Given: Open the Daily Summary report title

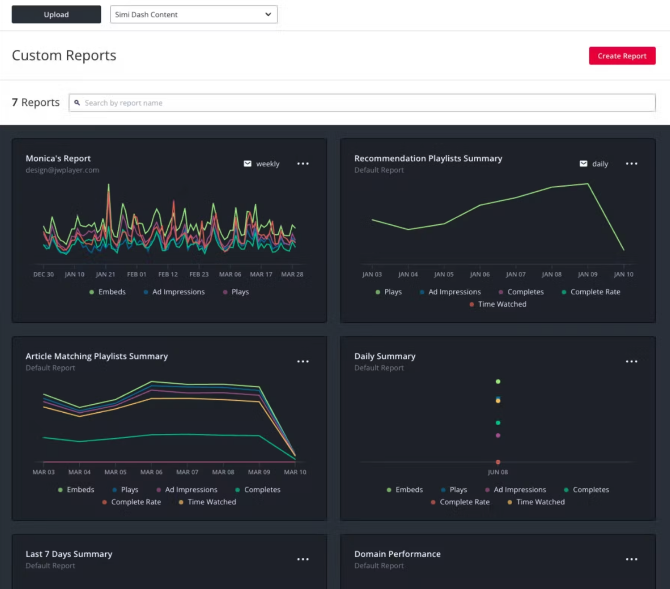Looking at the screenshot, I should tap(385, 356).
